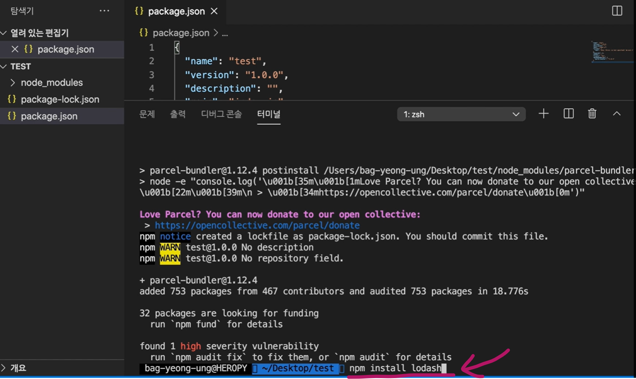The width and height of the screenshot is (636, 379).
Task: Click the '32 packages are looking for funding' line
Action: [x=229, y=313]
